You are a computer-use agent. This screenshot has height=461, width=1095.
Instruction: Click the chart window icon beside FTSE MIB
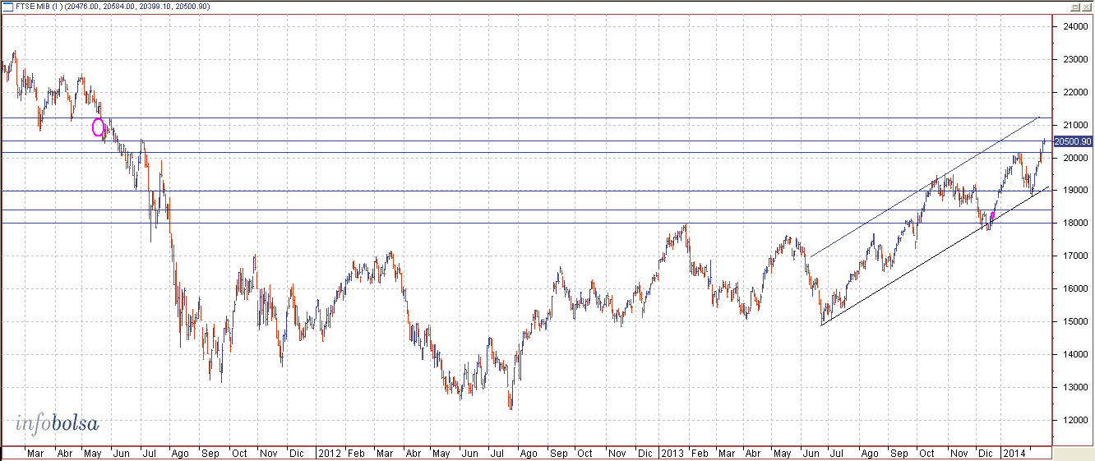pyautogui.click(x=7, y=7)
